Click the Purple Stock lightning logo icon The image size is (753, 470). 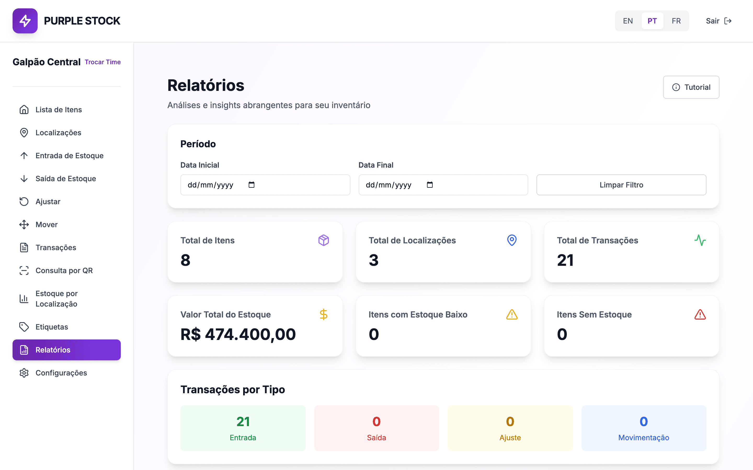tap(25, 21)
